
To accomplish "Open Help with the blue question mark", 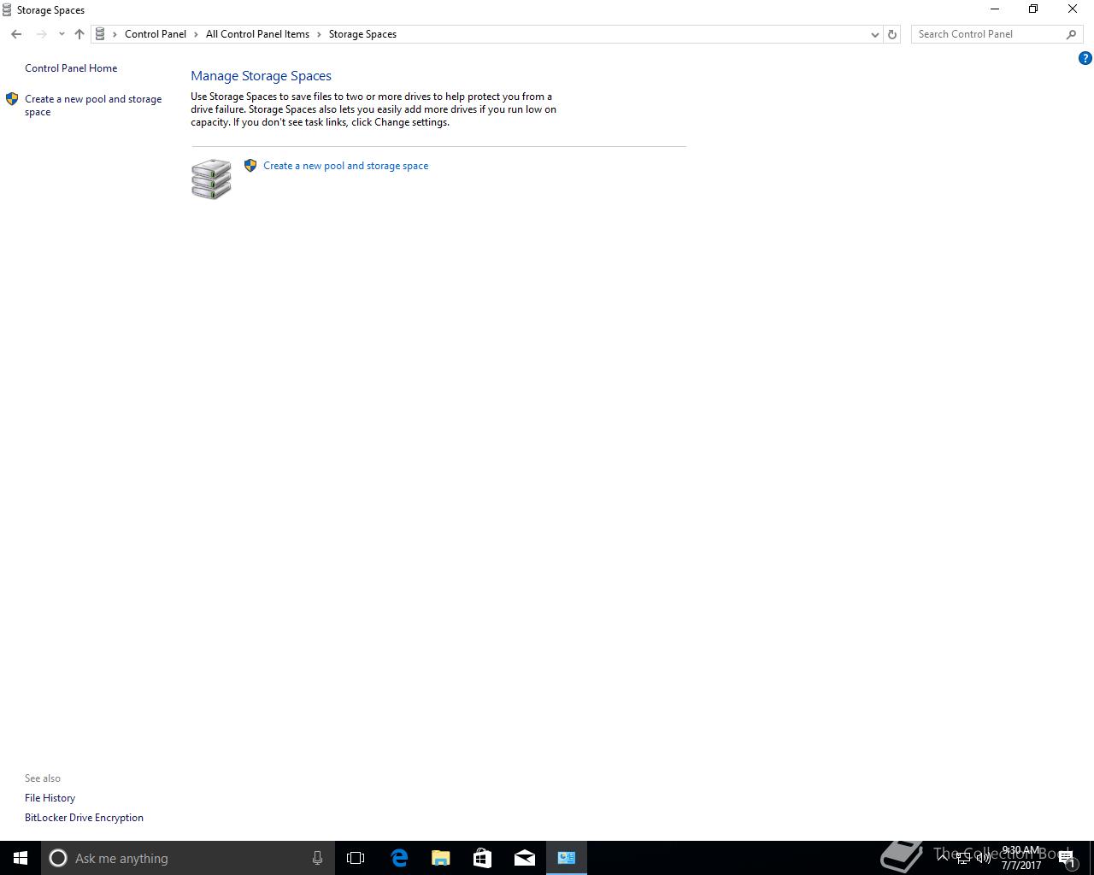I will point(1085,58).
